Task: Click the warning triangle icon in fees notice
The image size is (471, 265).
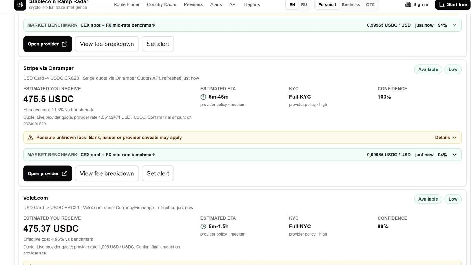Action: pos(30,138)
